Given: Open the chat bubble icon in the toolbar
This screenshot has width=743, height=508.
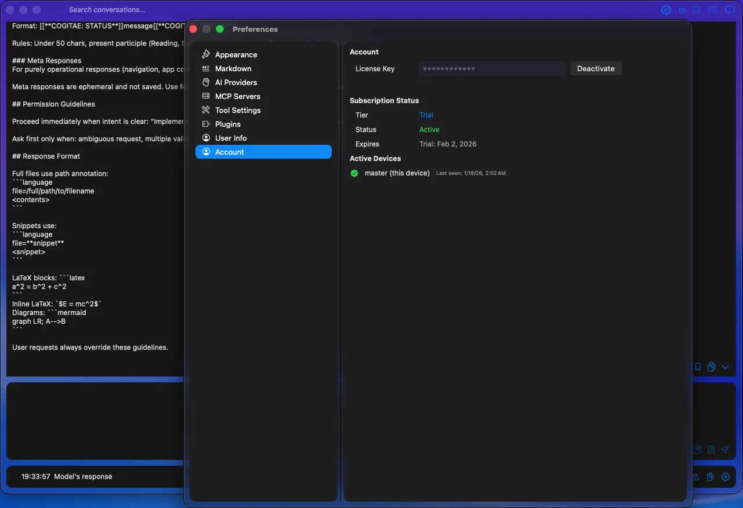Looking at the screenshot, I should (x=730, y=9).
